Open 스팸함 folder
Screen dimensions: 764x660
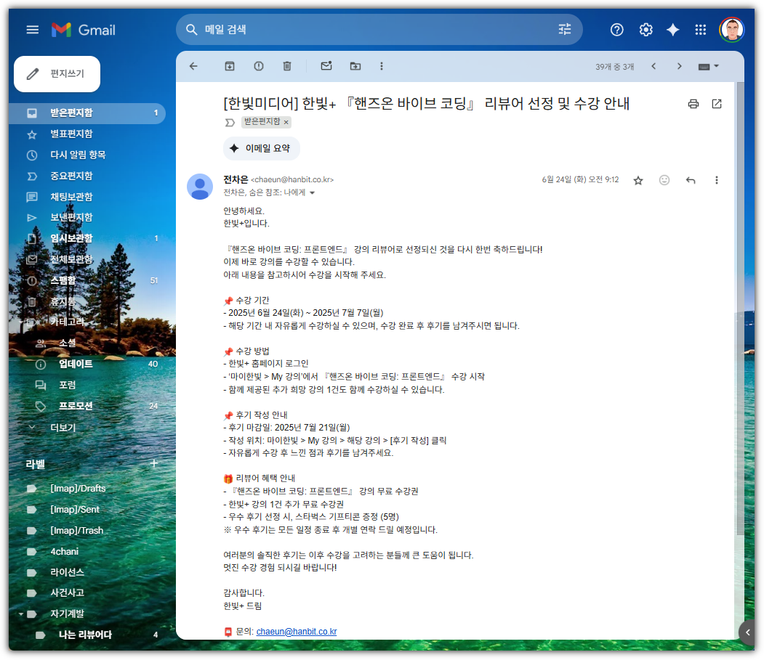pyautogui.click(x=88, y=280)
